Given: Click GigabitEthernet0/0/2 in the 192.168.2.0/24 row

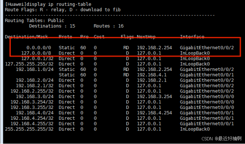Looking at the screenshot, I should click(x=207, y=80).
